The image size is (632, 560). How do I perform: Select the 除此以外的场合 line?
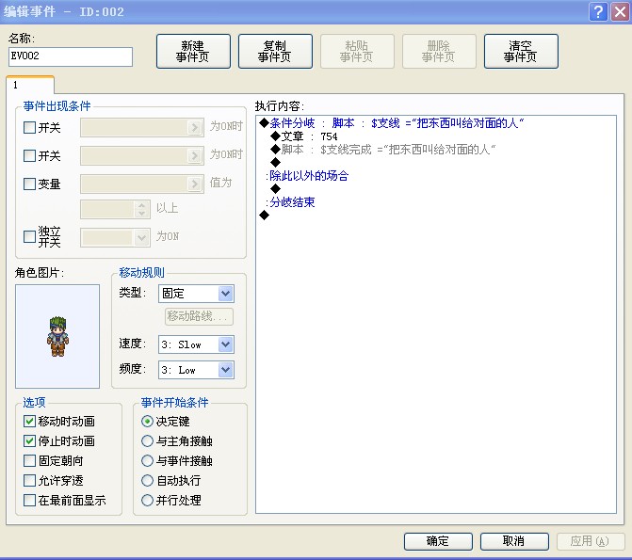[x=307, y=176]
